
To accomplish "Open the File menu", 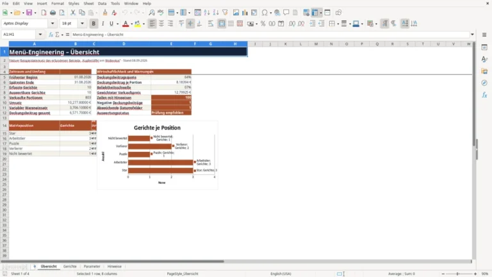I will [5, 3].
